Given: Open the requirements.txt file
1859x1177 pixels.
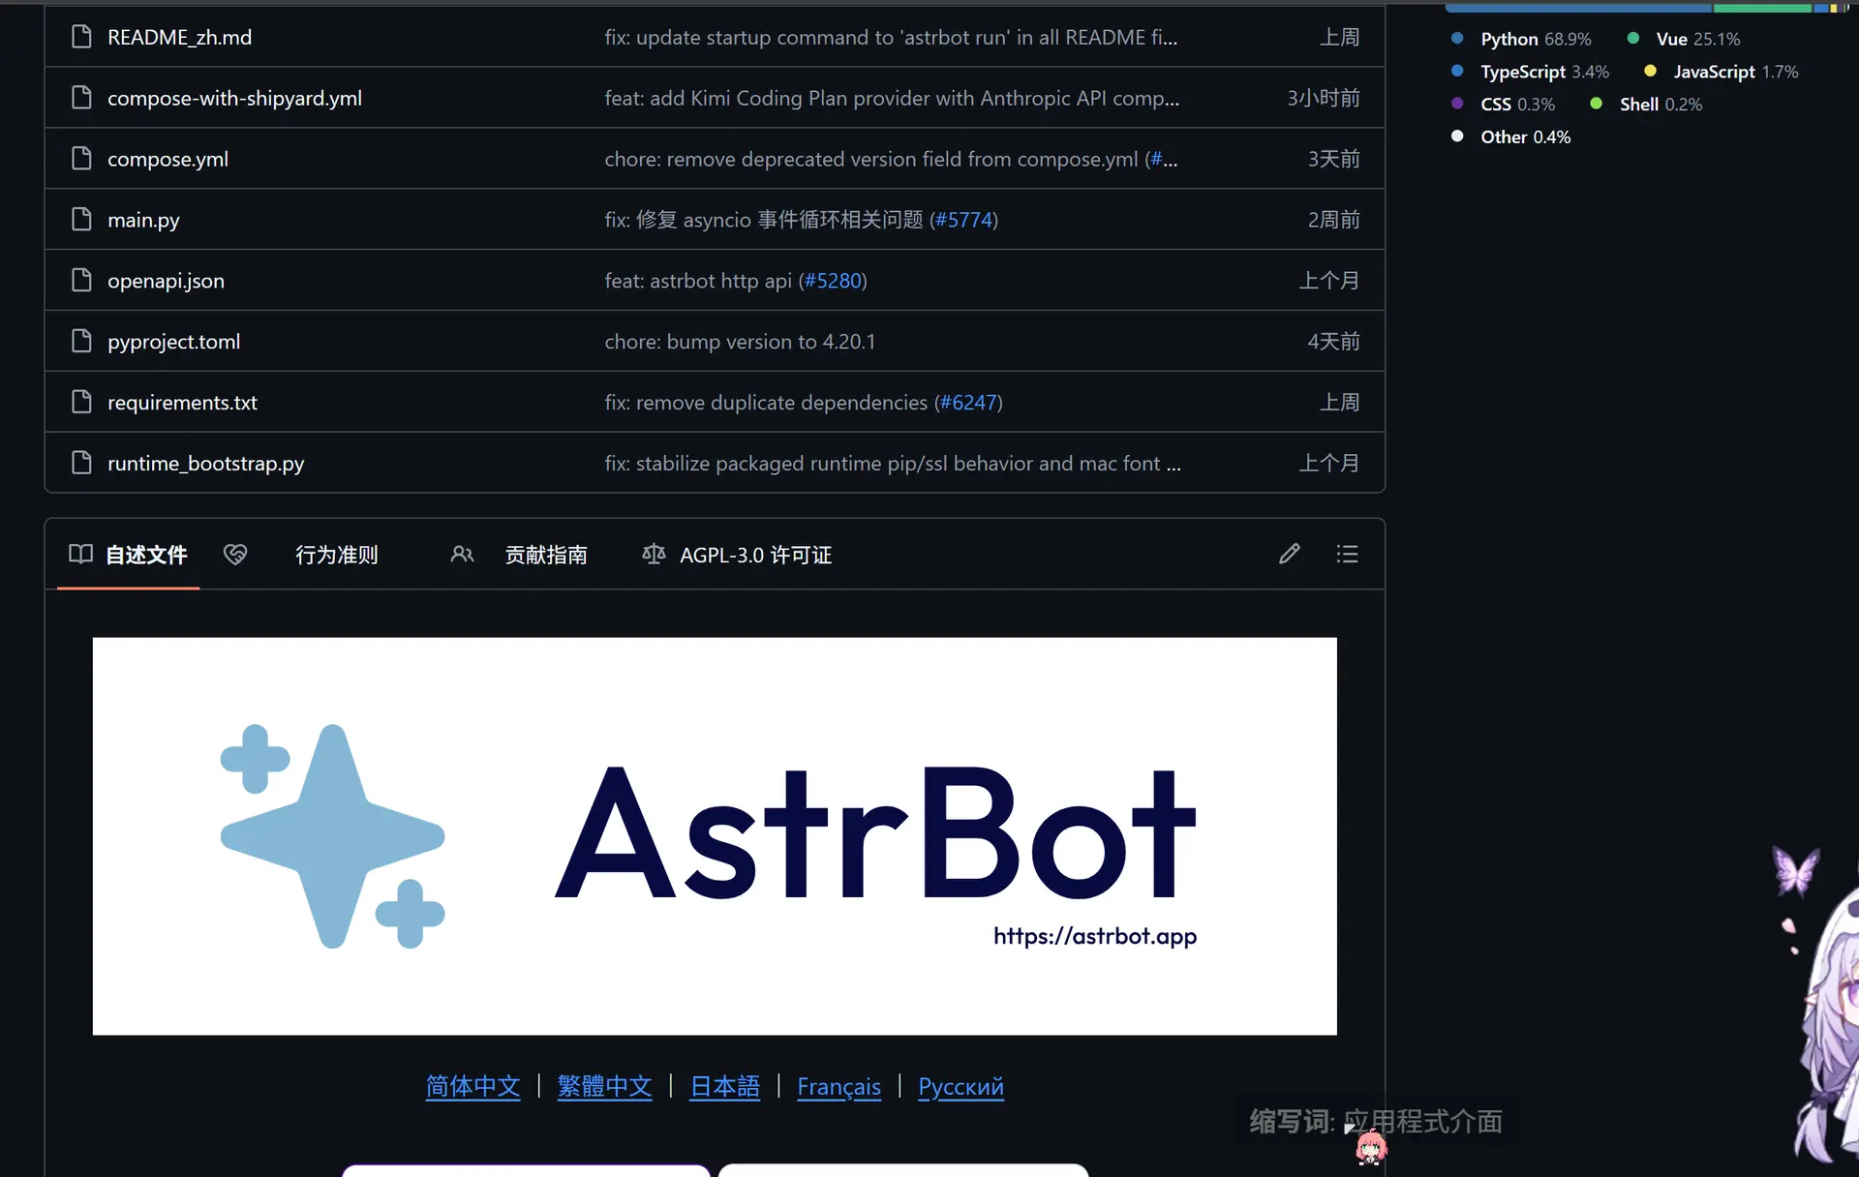Looking at the screenshot, I should pyautogui.click(x=182, y=403).
